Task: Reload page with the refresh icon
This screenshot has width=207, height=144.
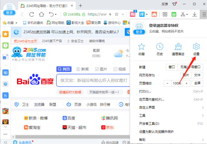Action: [x=32, y=14]
